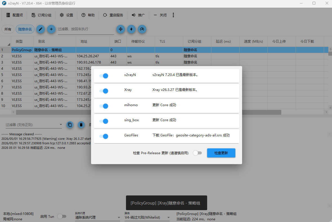Toggle the GeoFiles update switch
332x222 pixels.
coord(104,136)
